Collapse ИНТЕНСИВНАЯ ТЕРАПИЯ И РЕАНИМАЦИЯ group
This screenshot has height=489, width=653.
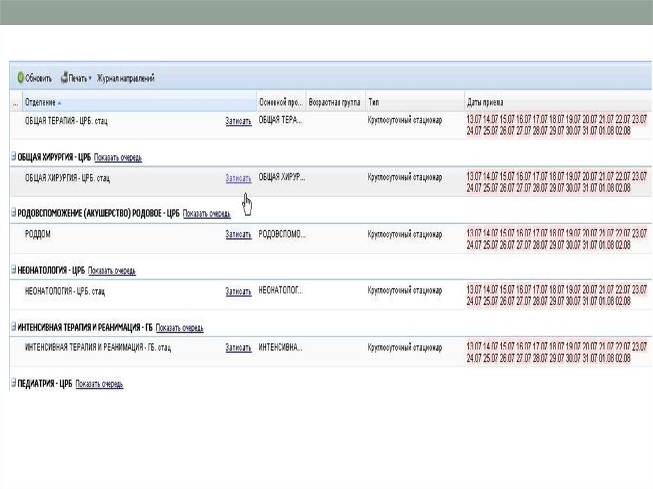13,327
